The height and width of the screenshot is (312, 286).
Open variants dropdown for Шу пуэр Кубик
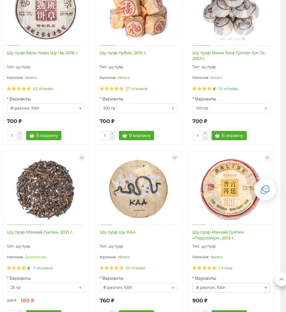coord(138,108)
